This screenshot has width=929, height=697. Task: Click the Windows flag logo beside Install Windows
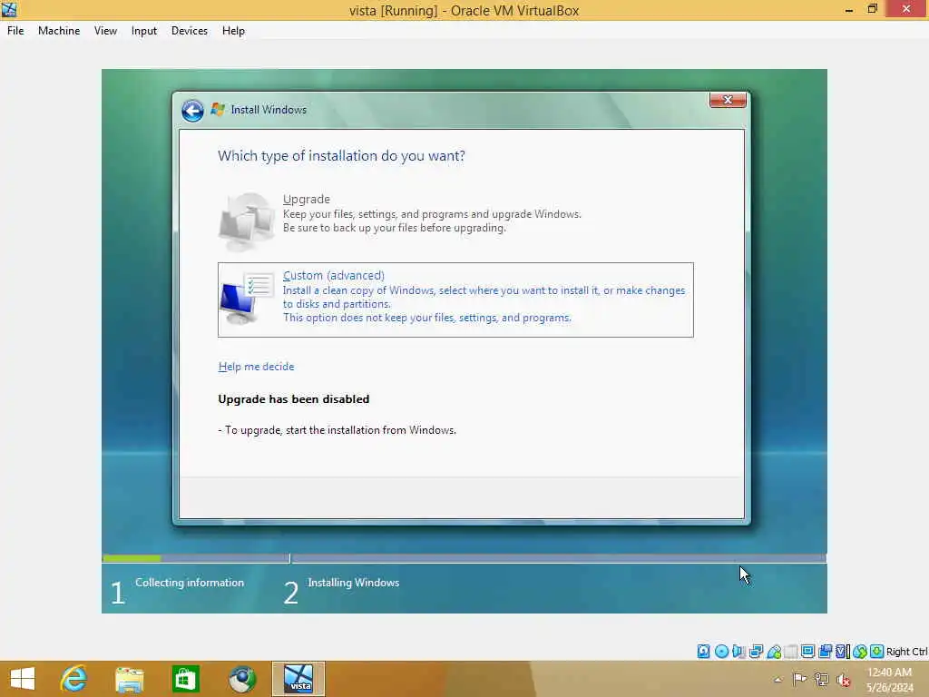pos(218,110)
